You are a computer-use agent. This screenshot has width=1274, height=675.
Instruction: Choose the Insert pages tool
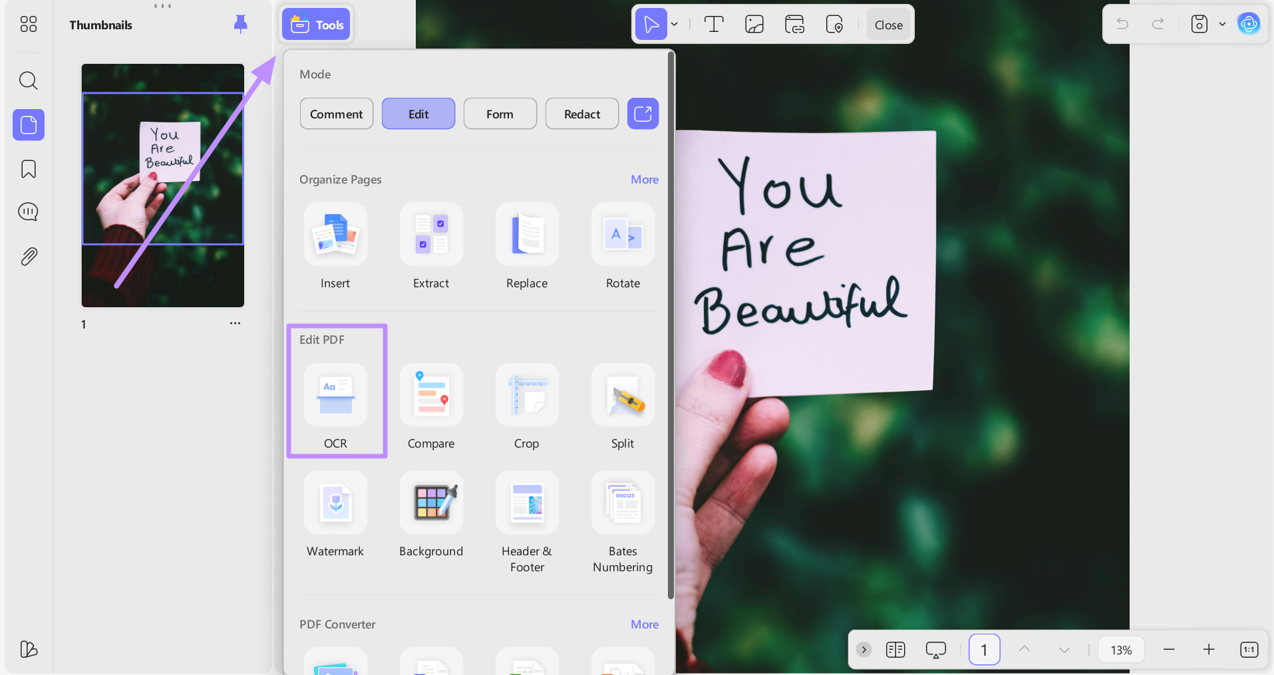click(x=335, y=247)
